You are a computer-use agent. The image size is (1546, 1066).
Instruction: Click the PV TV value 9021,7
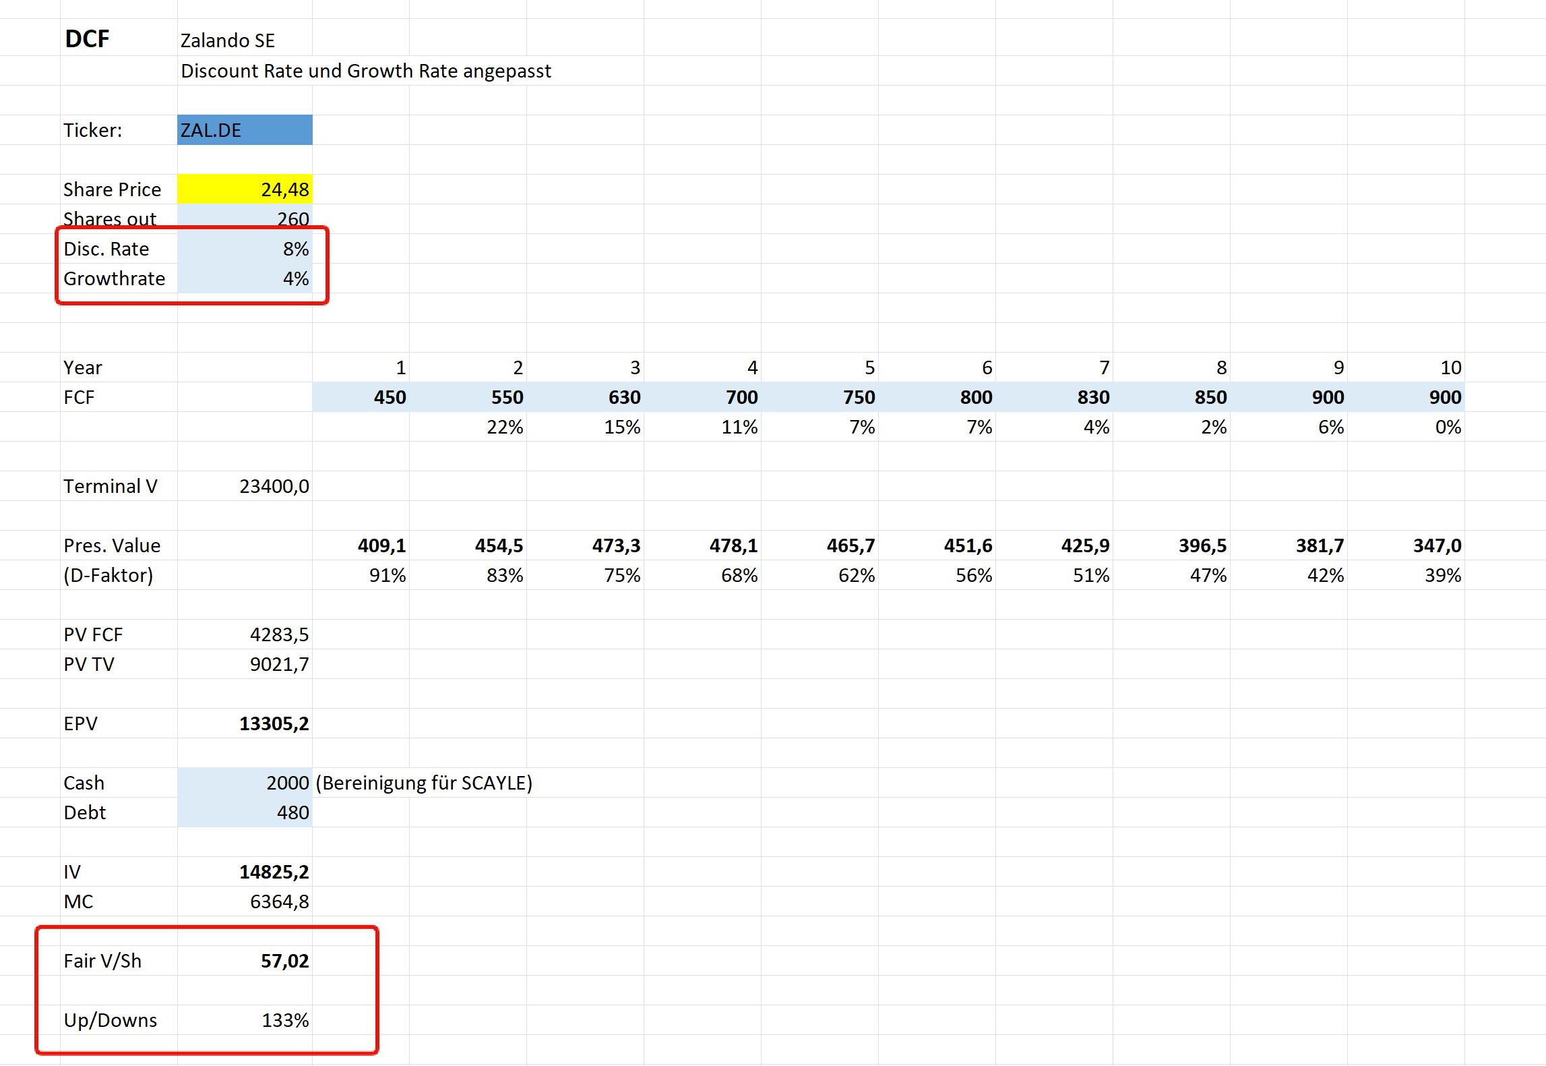point(245,664)
